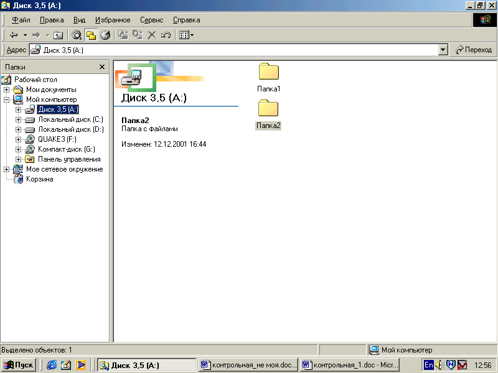
Task: Open the Views toolbar dropdown
Action: 186,35
